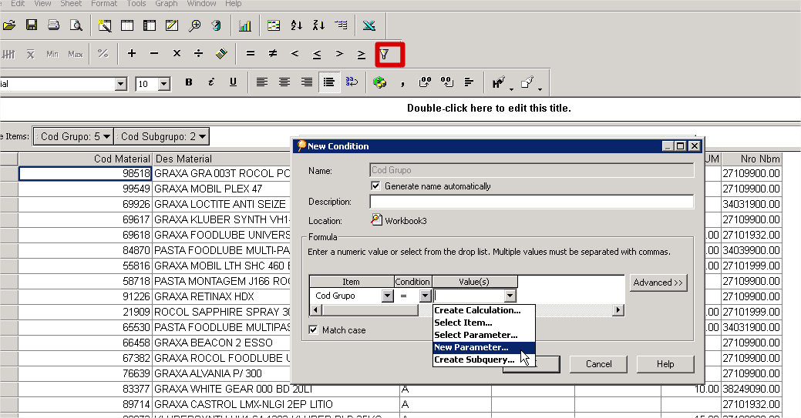The height and width of the screenshot is (418, 801).
Task: Open Print Preview icon
Action: click(x=76, y=25)
